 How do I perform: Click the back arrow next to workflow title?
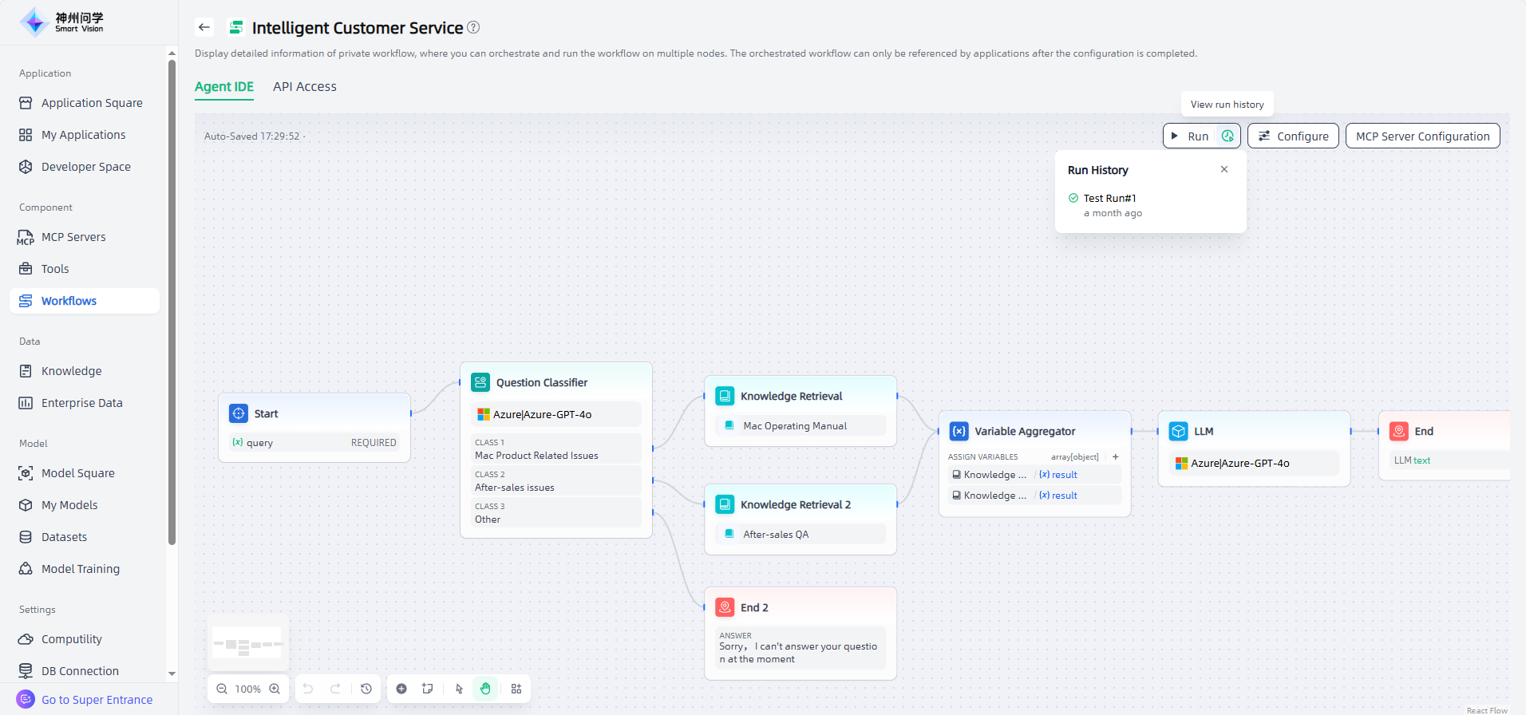(x=204, y=27)
